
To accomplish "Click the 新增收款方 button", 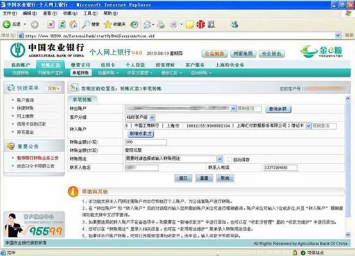I will coord(141,134).
